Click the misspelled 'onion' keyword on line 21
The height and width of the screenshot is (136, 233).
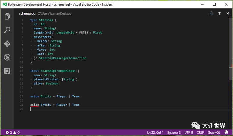click(x=35, y=105)
